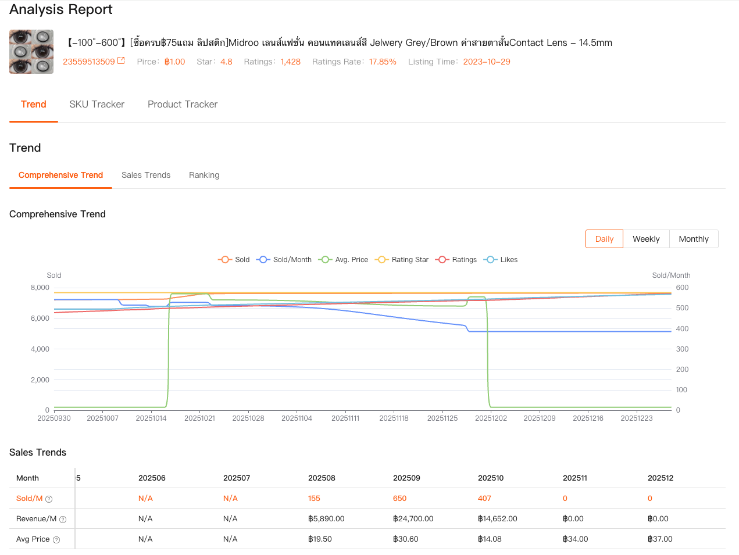Switch chart to Monthly view
The width and height of the screenshot is (739, 555).
click(694, 239)
